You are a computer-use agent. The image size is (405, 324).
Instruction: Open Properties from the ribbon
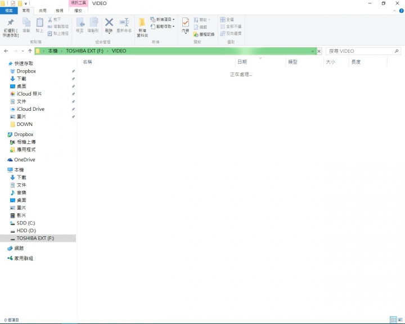[x=185, y=25]
